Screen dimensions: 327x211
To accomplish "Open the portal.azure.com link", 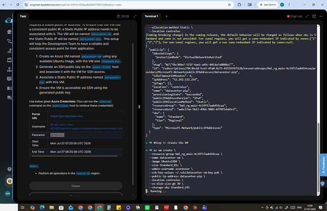I will click(66, 116).
